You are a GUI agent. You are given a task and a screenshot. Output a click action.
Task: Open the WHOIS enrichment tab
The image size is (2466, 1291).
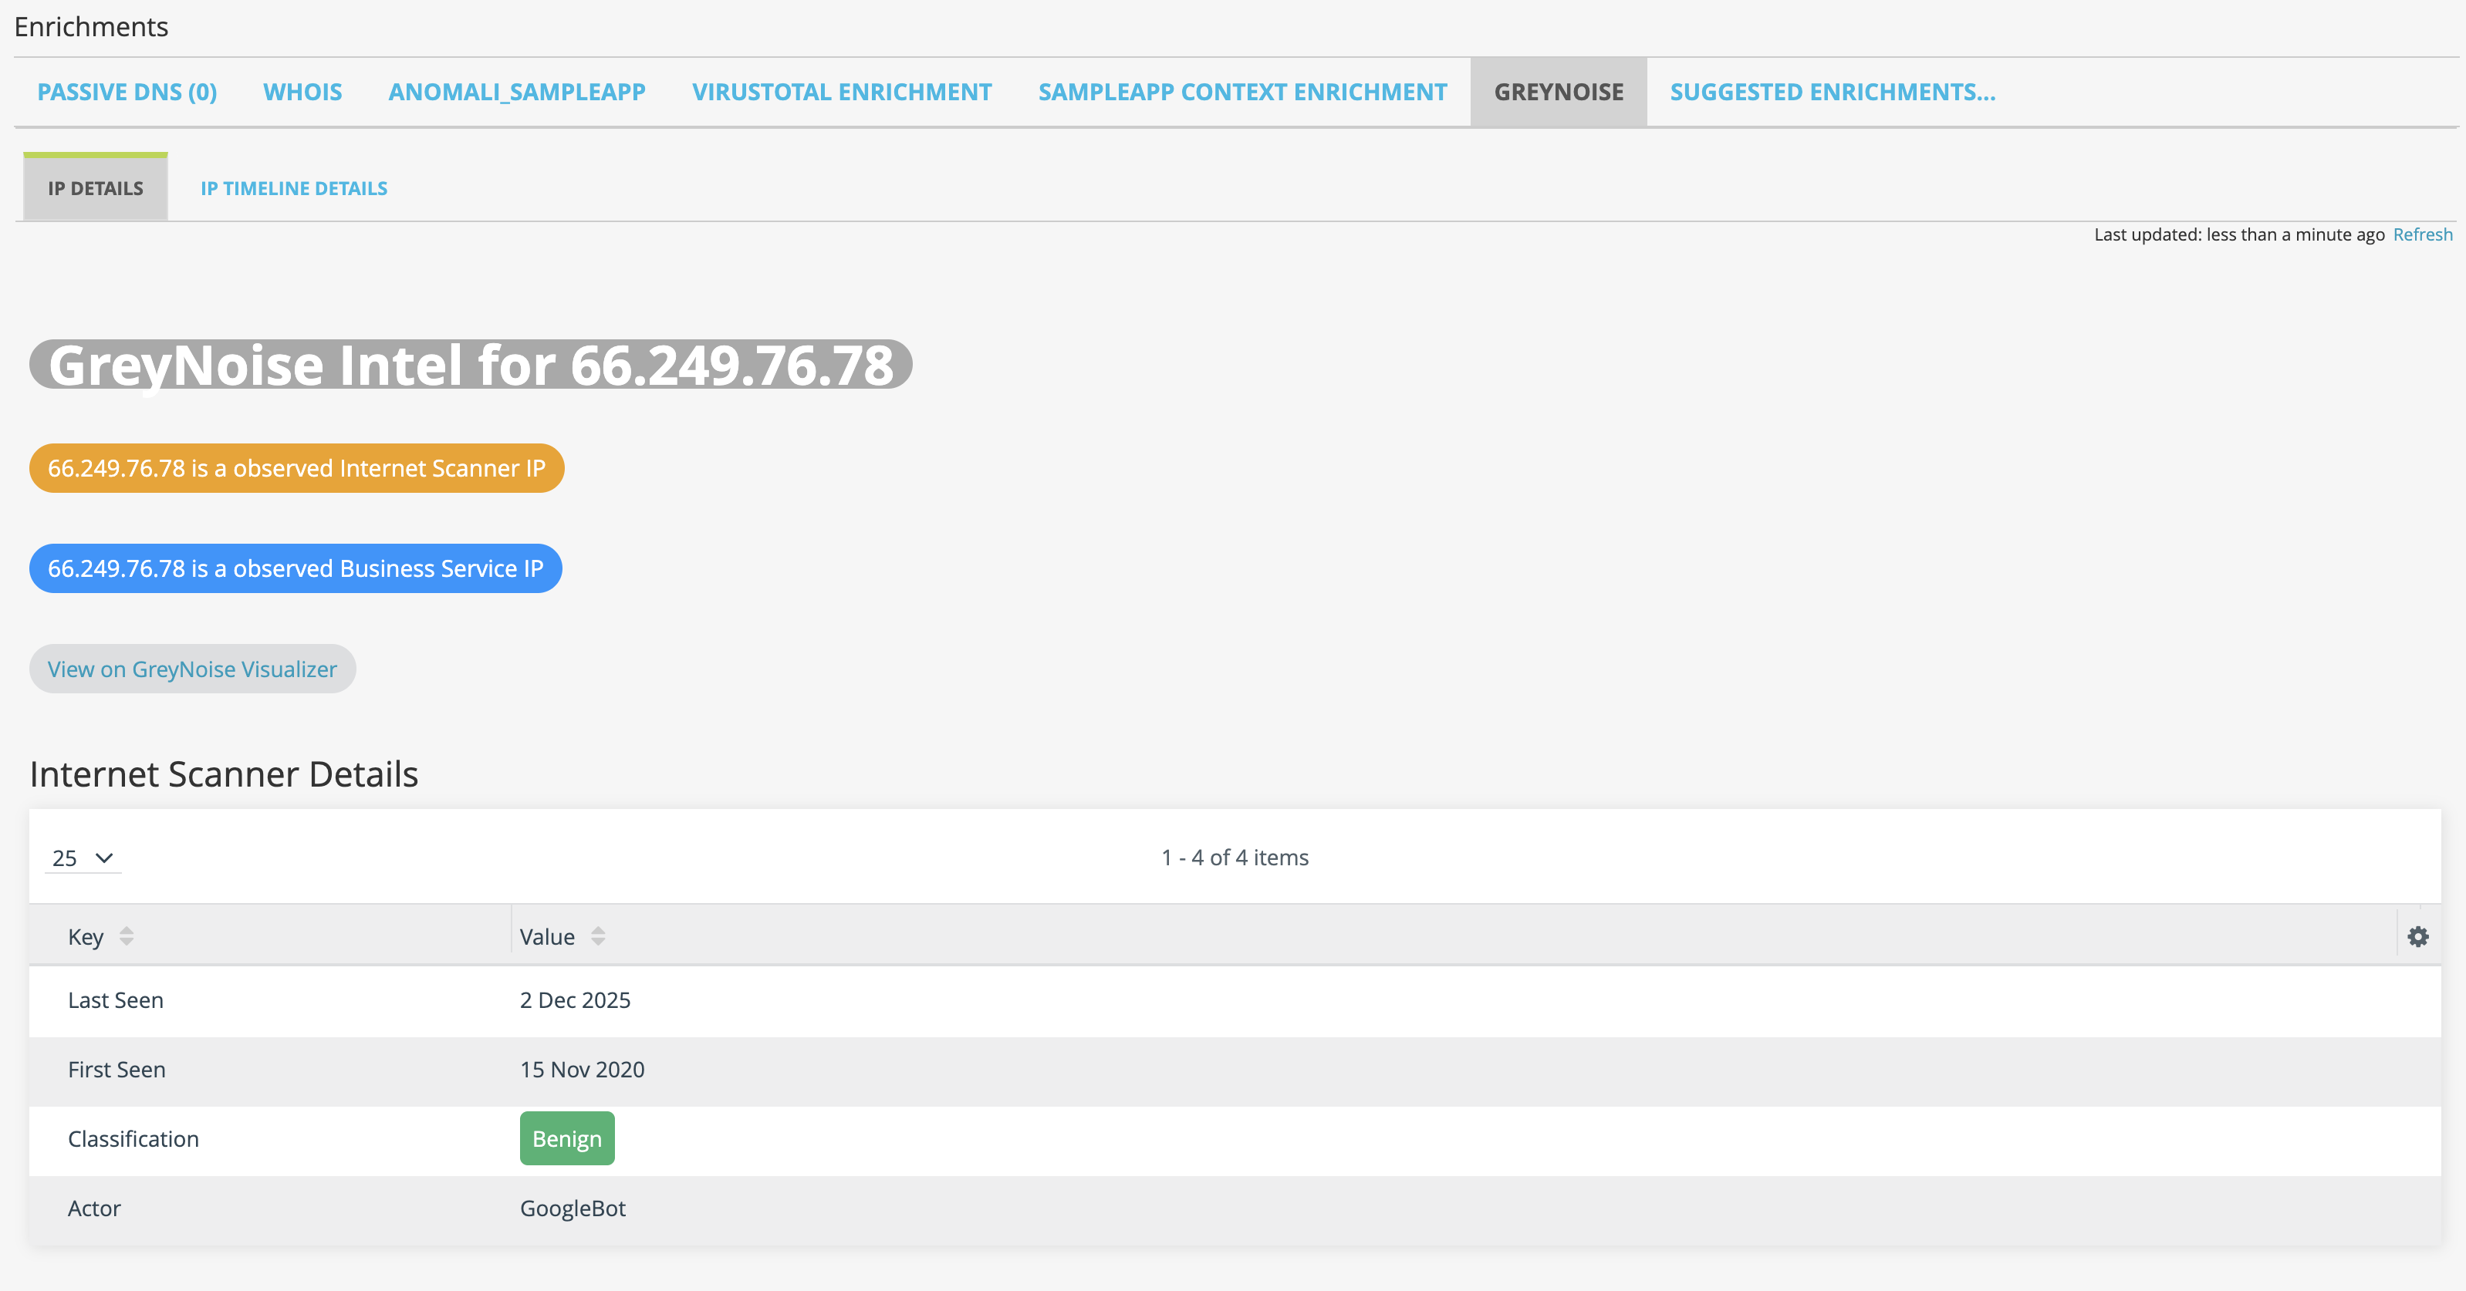[x=302, y=92]
